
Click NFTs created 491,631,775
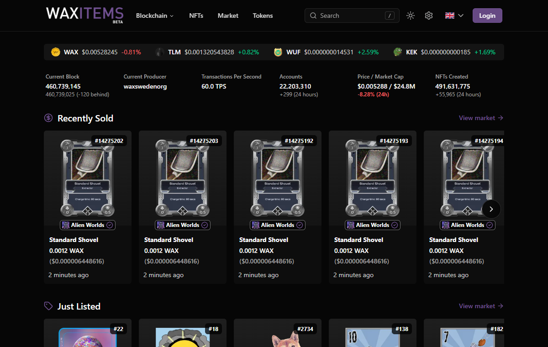(453, 86)
